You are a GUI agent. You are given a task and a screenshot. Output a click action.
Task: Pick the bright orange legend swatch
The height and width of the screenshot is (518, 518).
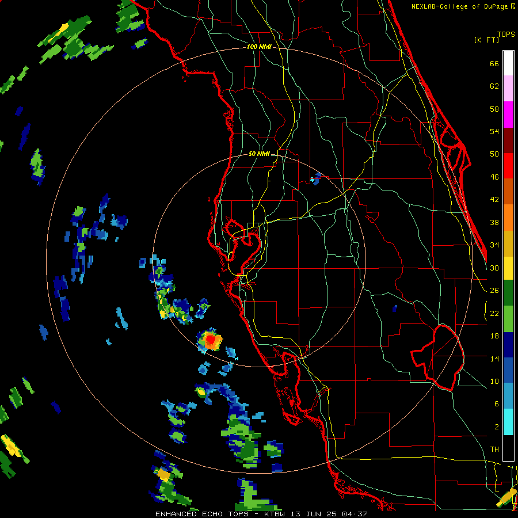point(508,218)
